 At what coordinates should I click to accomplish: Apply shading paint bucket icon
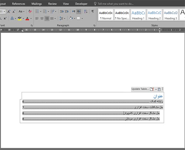[71, 18]
